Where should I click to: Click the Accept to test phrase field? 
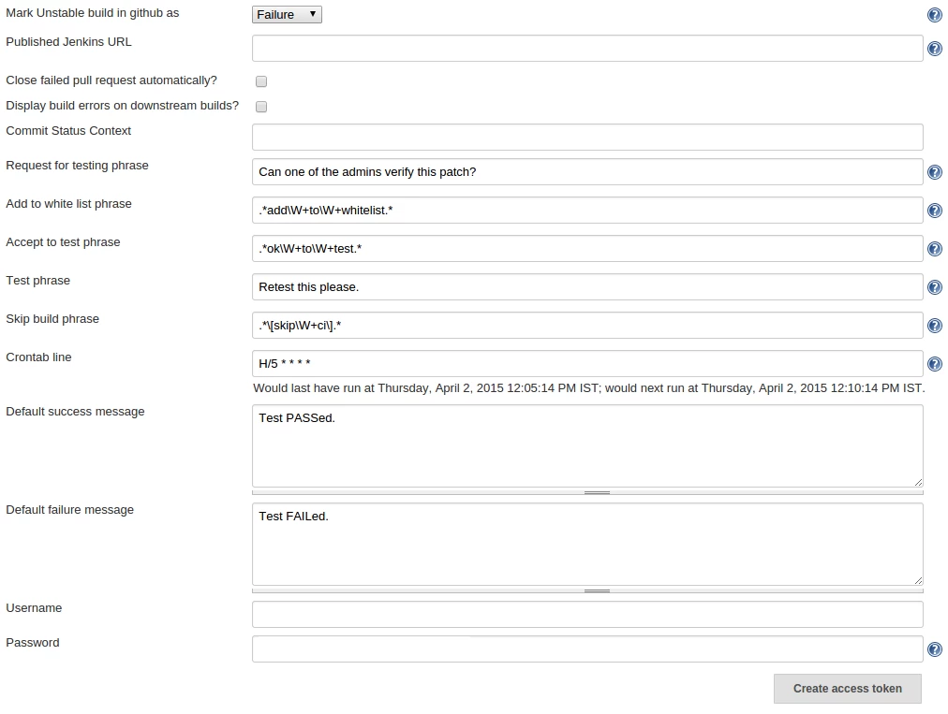point(587,249)
